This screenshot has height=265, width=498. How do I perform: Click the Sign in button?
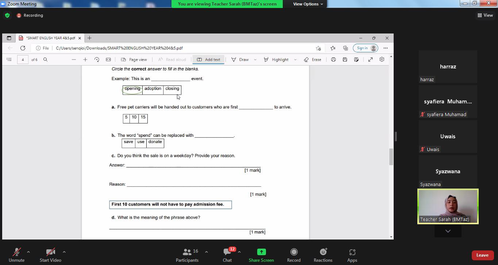[x=366, y=48]
